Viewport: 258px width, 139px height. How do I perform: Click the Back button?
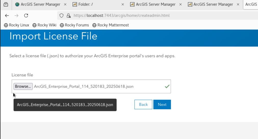[143, 104]
